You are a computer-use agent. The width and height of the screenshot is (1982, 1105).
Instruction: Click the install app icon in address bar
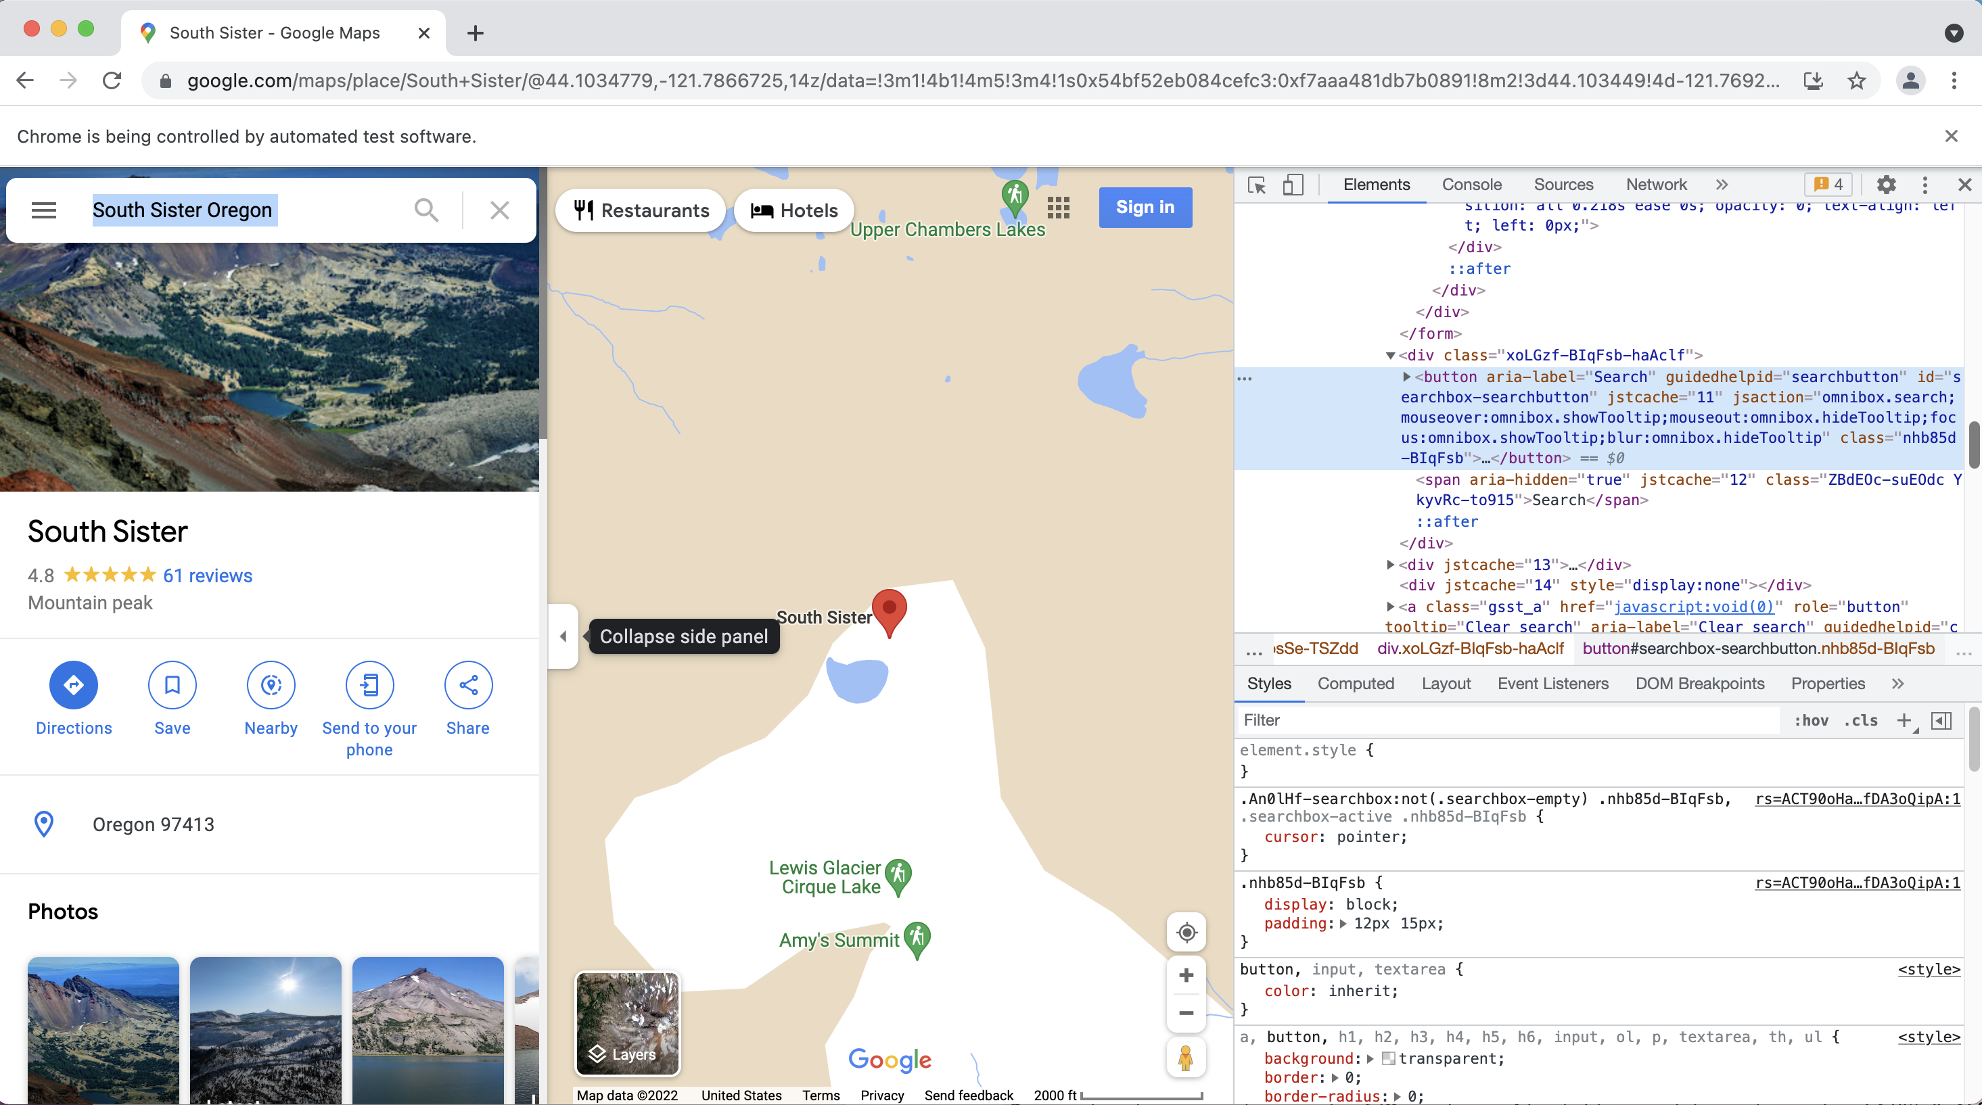click(x=1814, y=80)
